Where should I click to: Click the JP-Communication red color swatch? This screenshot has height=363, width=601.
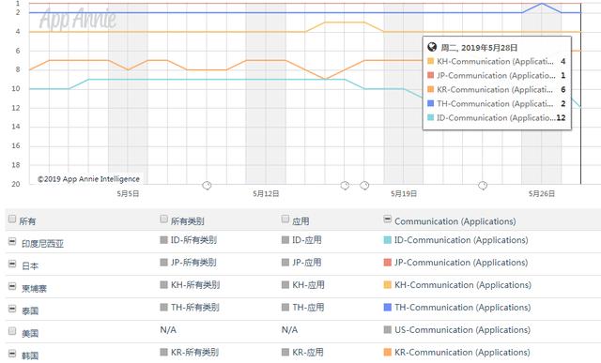(x=388, y=263)
